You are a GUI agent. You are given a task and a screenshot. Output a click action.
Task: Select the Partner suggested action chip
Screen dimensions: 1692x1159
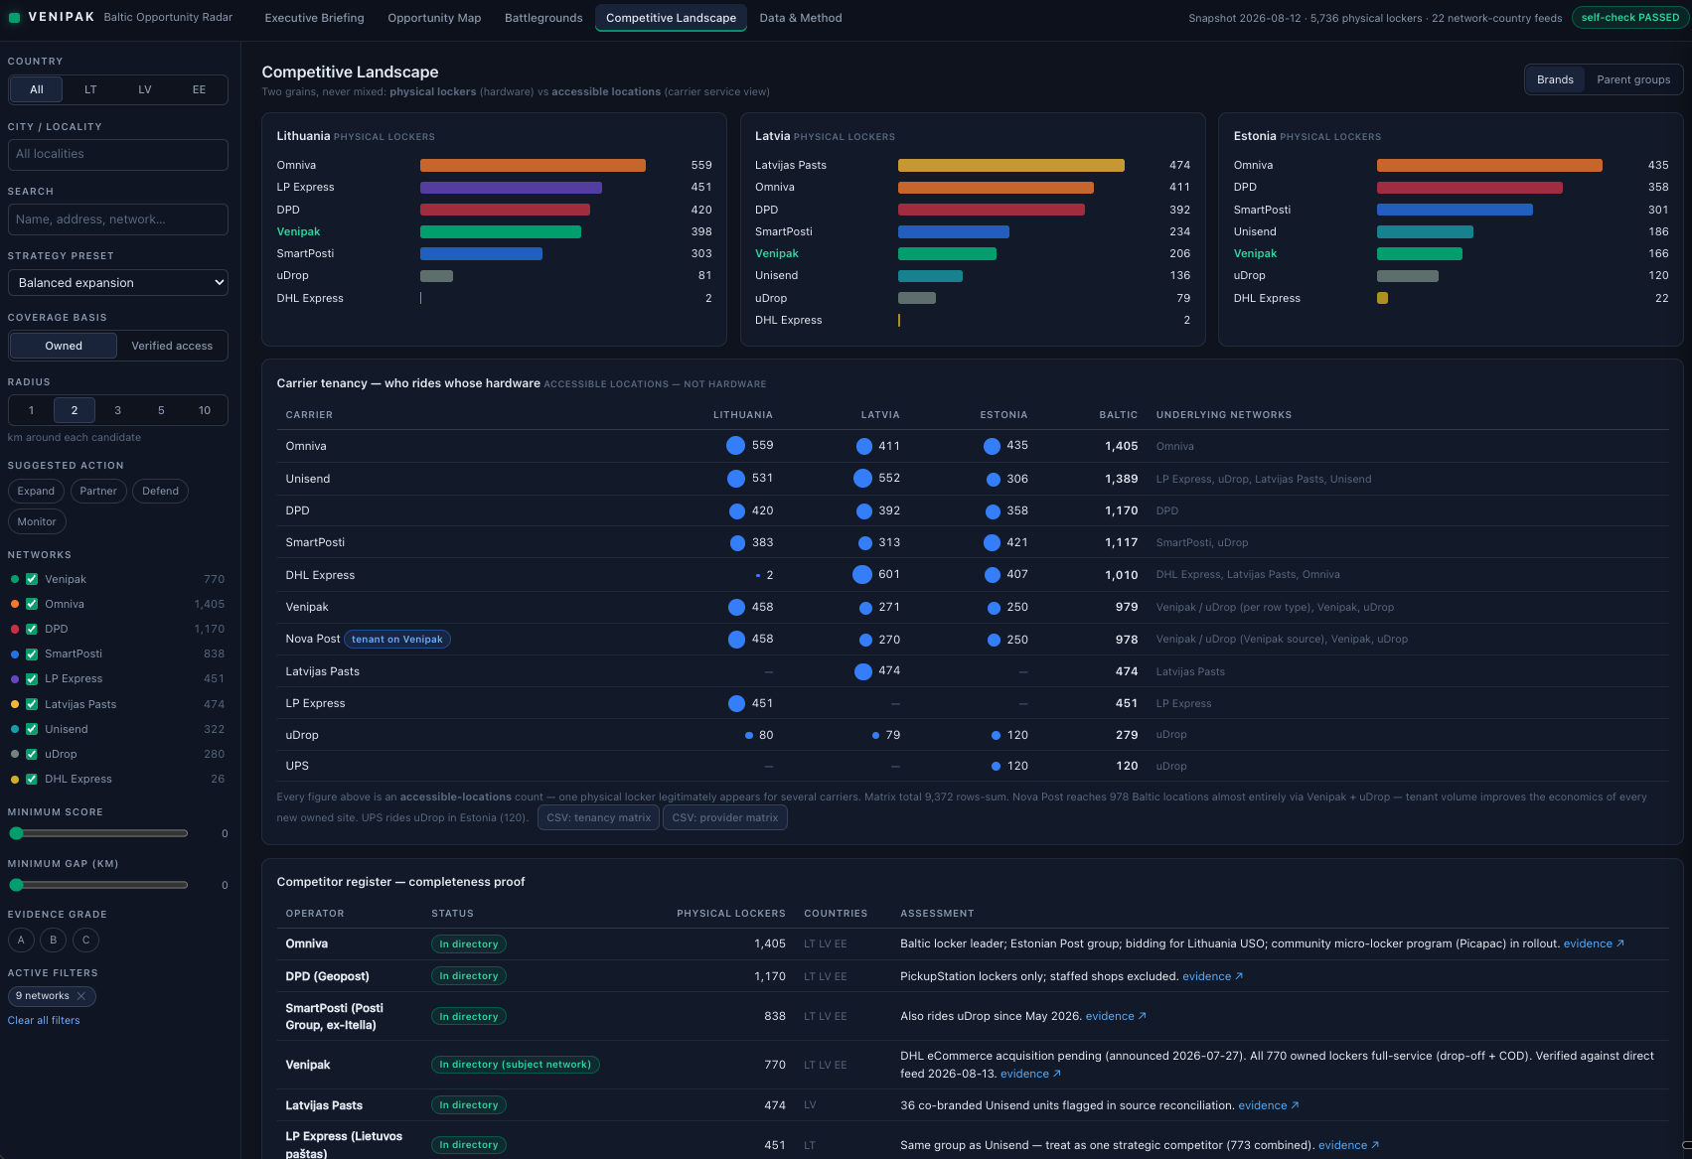click(98, 491)
